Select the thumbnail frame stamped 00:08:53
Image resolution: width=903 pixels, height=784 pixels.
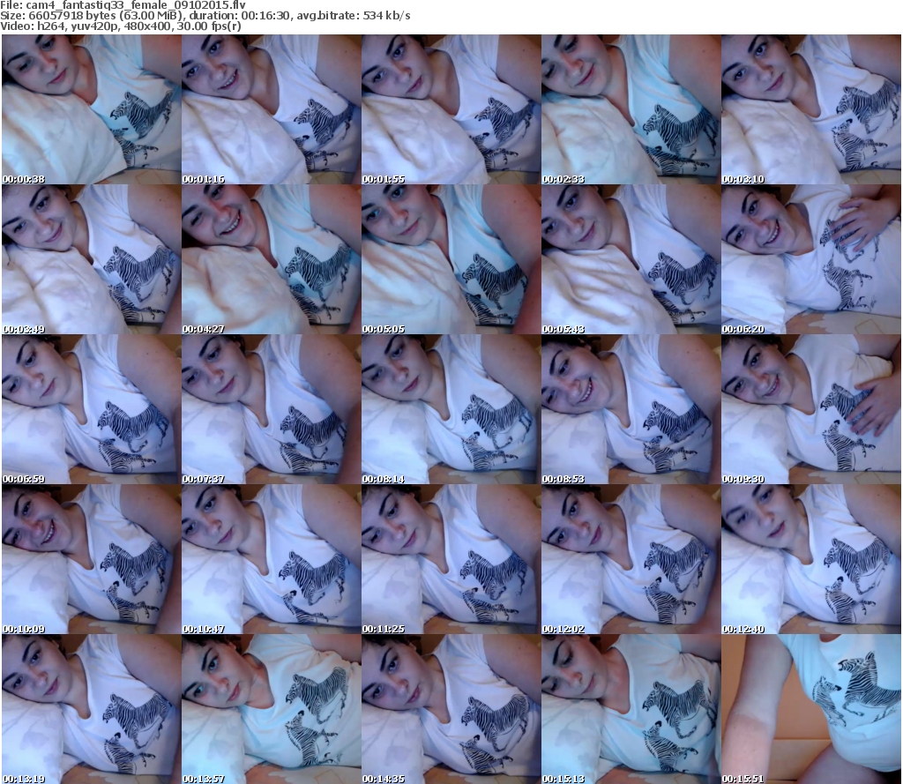[x=631, y=409]
